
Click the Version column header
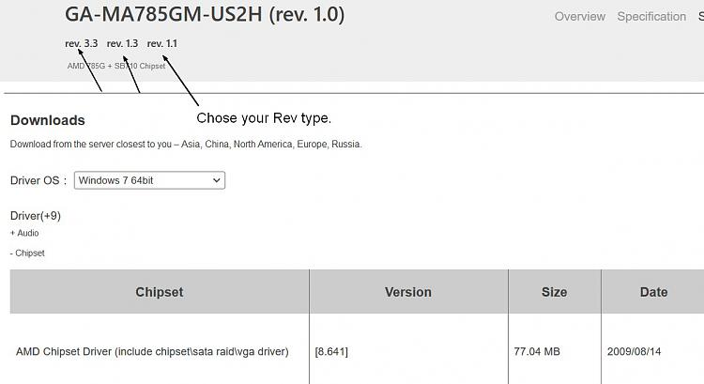tap(408, 292)
